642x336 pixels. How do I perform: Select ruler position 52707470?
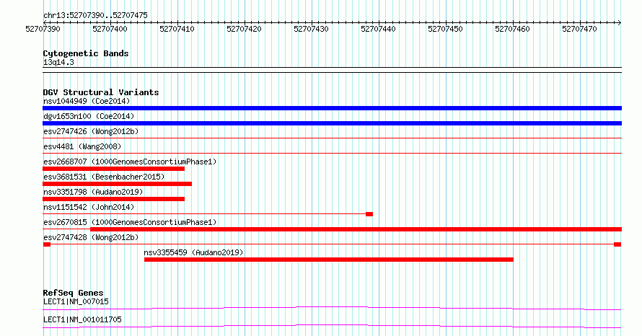click(579, 29)
